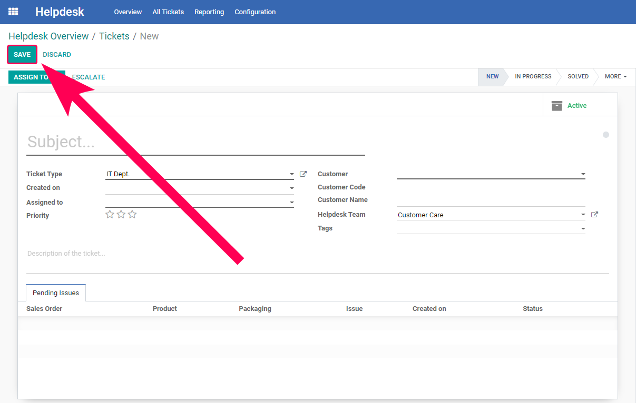
Task: Open the apps grid menu icon
Action: 13,12
